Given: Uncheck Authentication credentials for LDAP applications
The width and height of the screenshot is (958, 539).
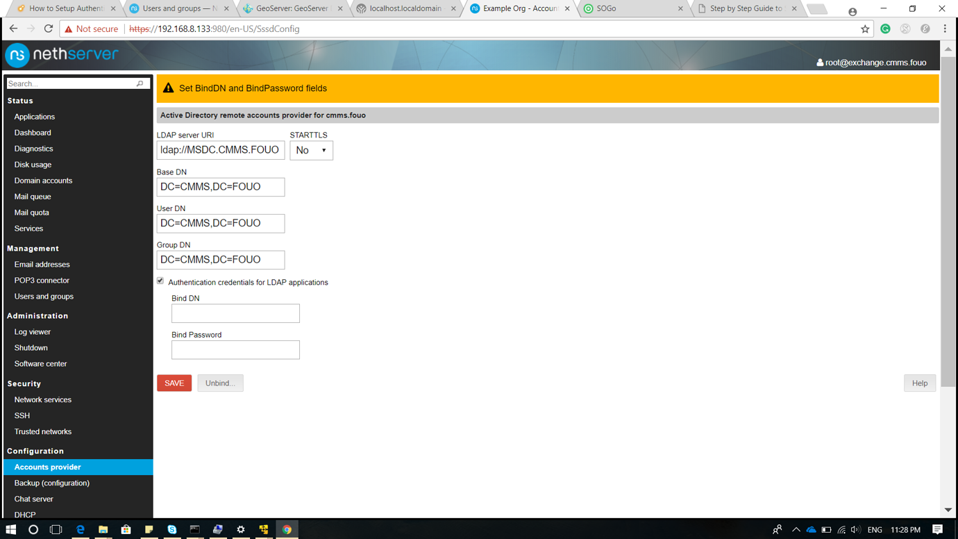Looking at the screenshot, I should point(160,280).
